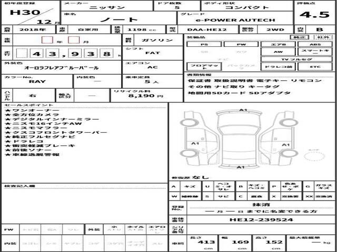Select the PW equipment box
This screenshot has height=252, width=337.
(241, 44)
